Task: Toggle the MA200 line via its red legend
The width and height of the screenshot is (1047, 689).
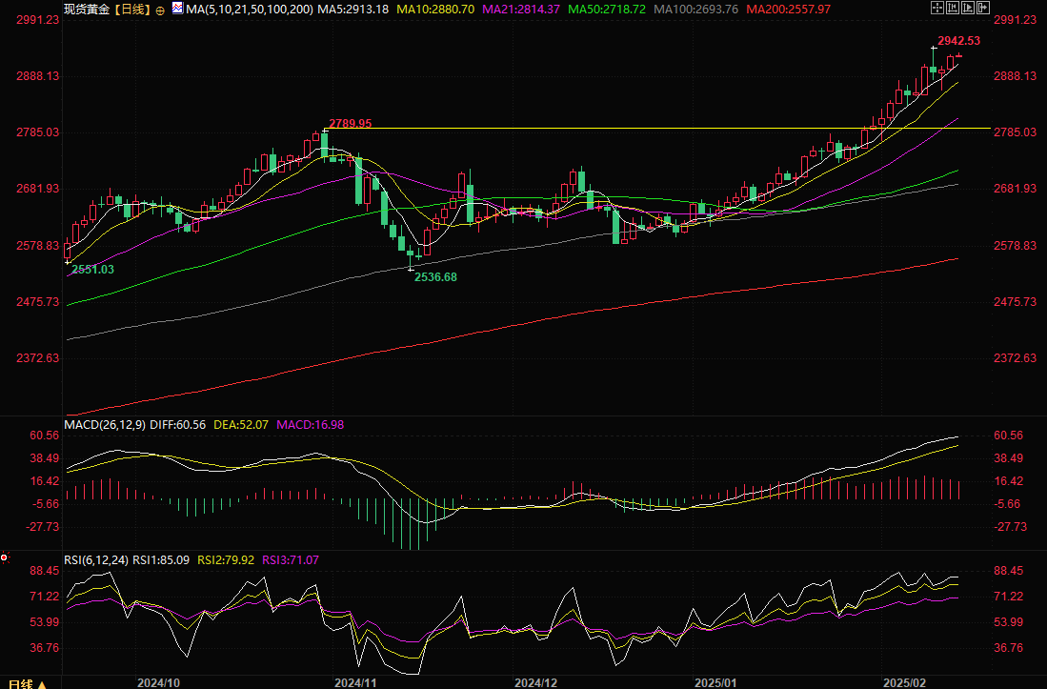Action: pos(789,9)
